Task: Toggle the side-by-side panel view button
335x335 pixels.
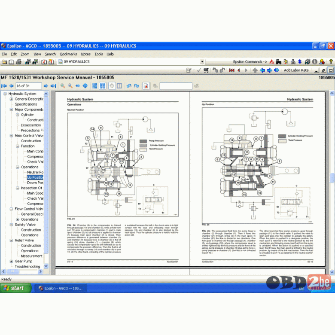Action: 119,86
